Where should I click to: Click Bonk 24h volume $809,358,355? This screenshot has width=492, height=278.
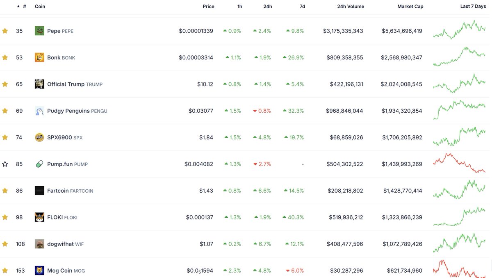(345, 57)
